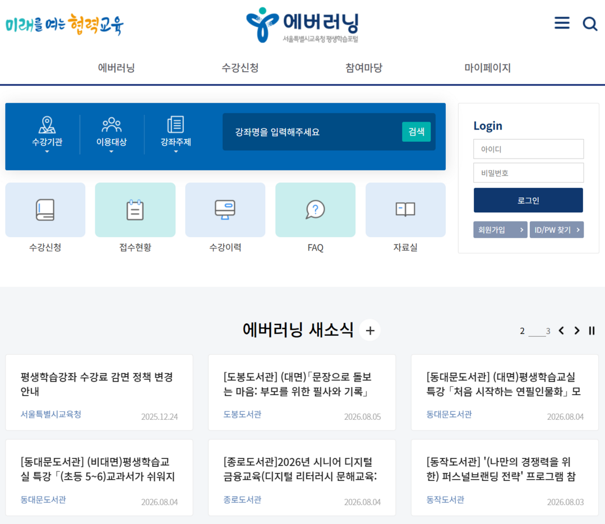Expand the 이용대상 filter dropdown
Image resolution: width=605 pixels, height=524 pixels.
[112, 135]
